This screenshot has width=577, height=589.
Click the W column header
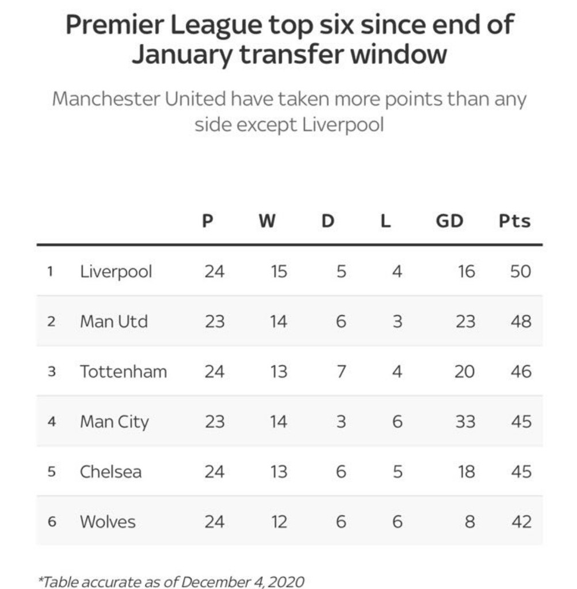pyautogui.click(x=266, y=221)
